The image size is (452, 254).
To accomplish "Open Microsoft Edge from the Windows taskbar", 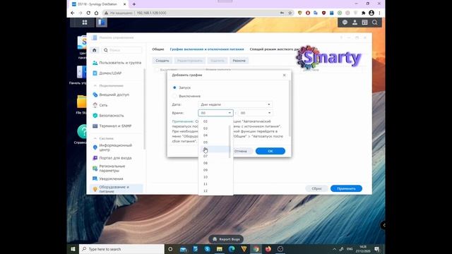I will click(232, 249).
